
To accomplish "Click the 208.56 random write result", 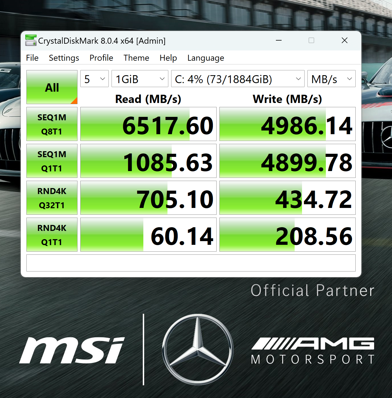I will click(288, 235).
